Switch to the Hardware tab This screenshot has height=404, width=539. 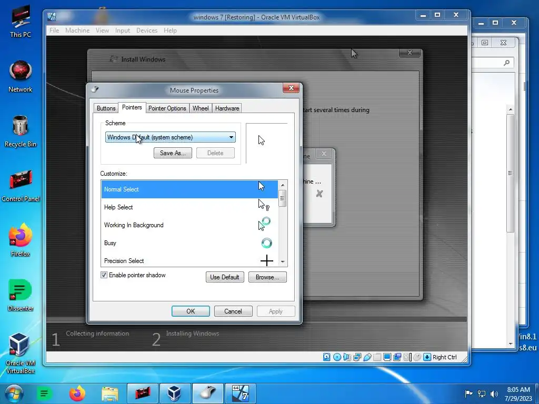point(227,108)
